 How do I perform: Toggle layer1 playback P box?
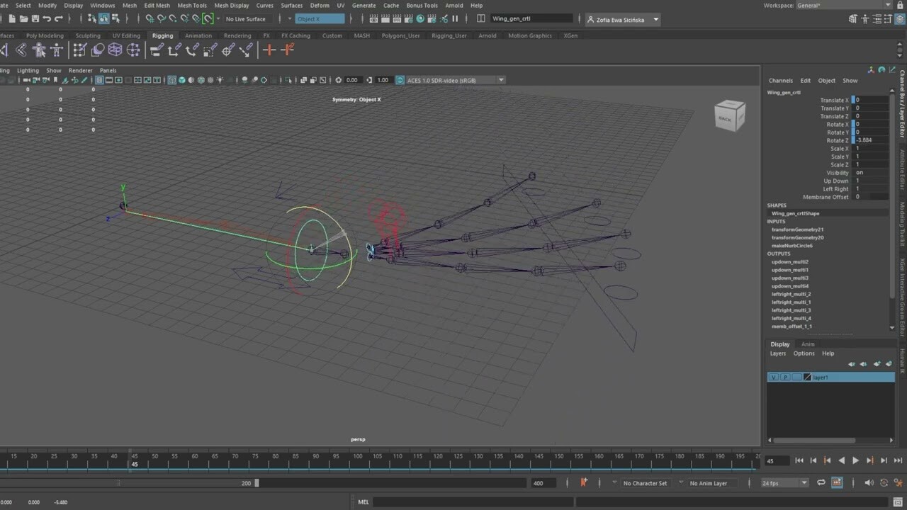(x=785, y=378)
